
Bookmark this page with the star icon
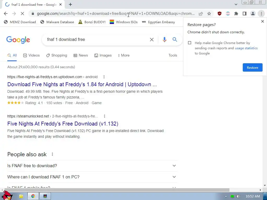[x=209, y=14]
